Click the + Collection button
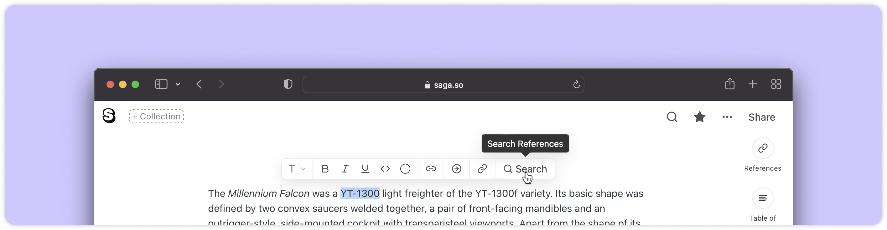This screenshot has height=230, width=887. pyautogui.click(x=156, y=117)
